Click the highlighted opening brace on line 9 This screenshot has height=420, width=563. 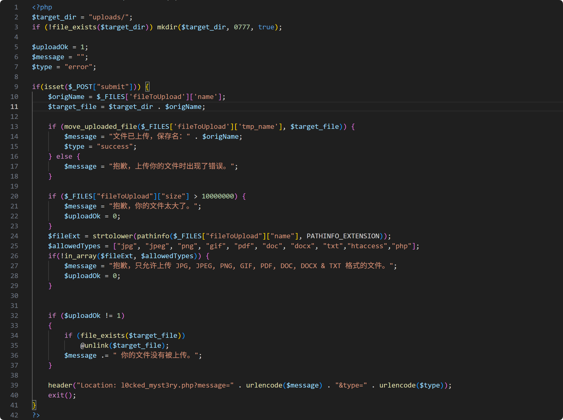point(147,87)
